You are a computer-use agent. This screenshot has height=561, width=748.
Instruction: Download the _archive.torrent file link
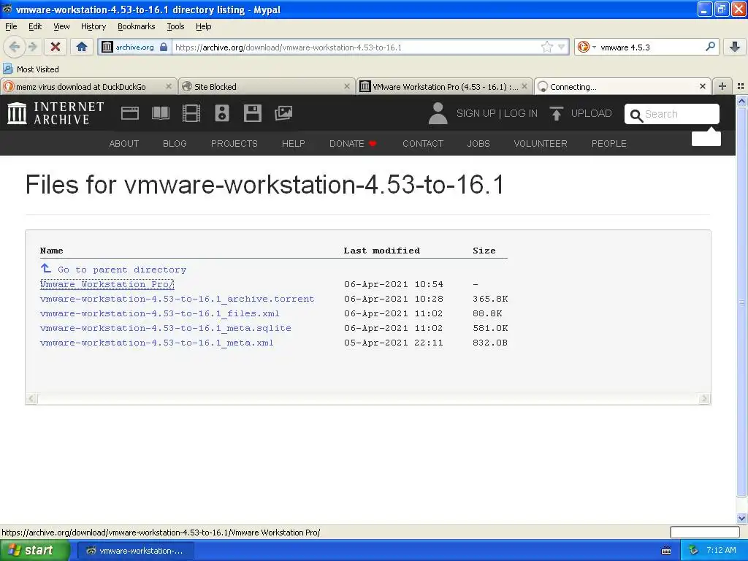pos(177,299)
